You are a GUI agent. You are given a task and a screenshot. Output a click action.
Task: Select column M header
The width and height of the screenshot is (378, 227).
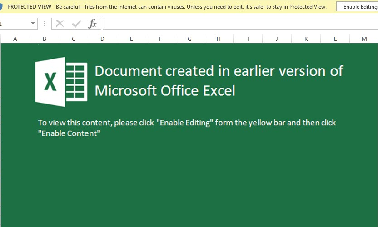click(x=364, y=39)
